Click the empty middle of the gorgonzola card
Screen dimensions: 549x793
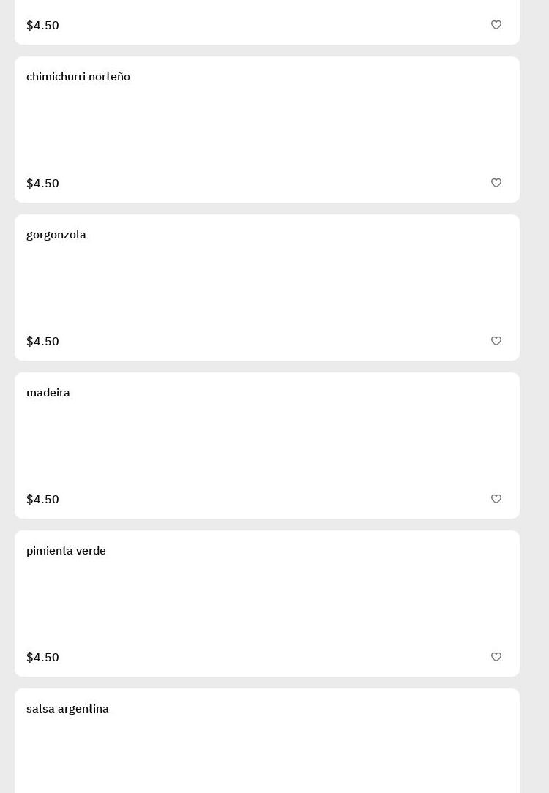[x=267, y=287]
